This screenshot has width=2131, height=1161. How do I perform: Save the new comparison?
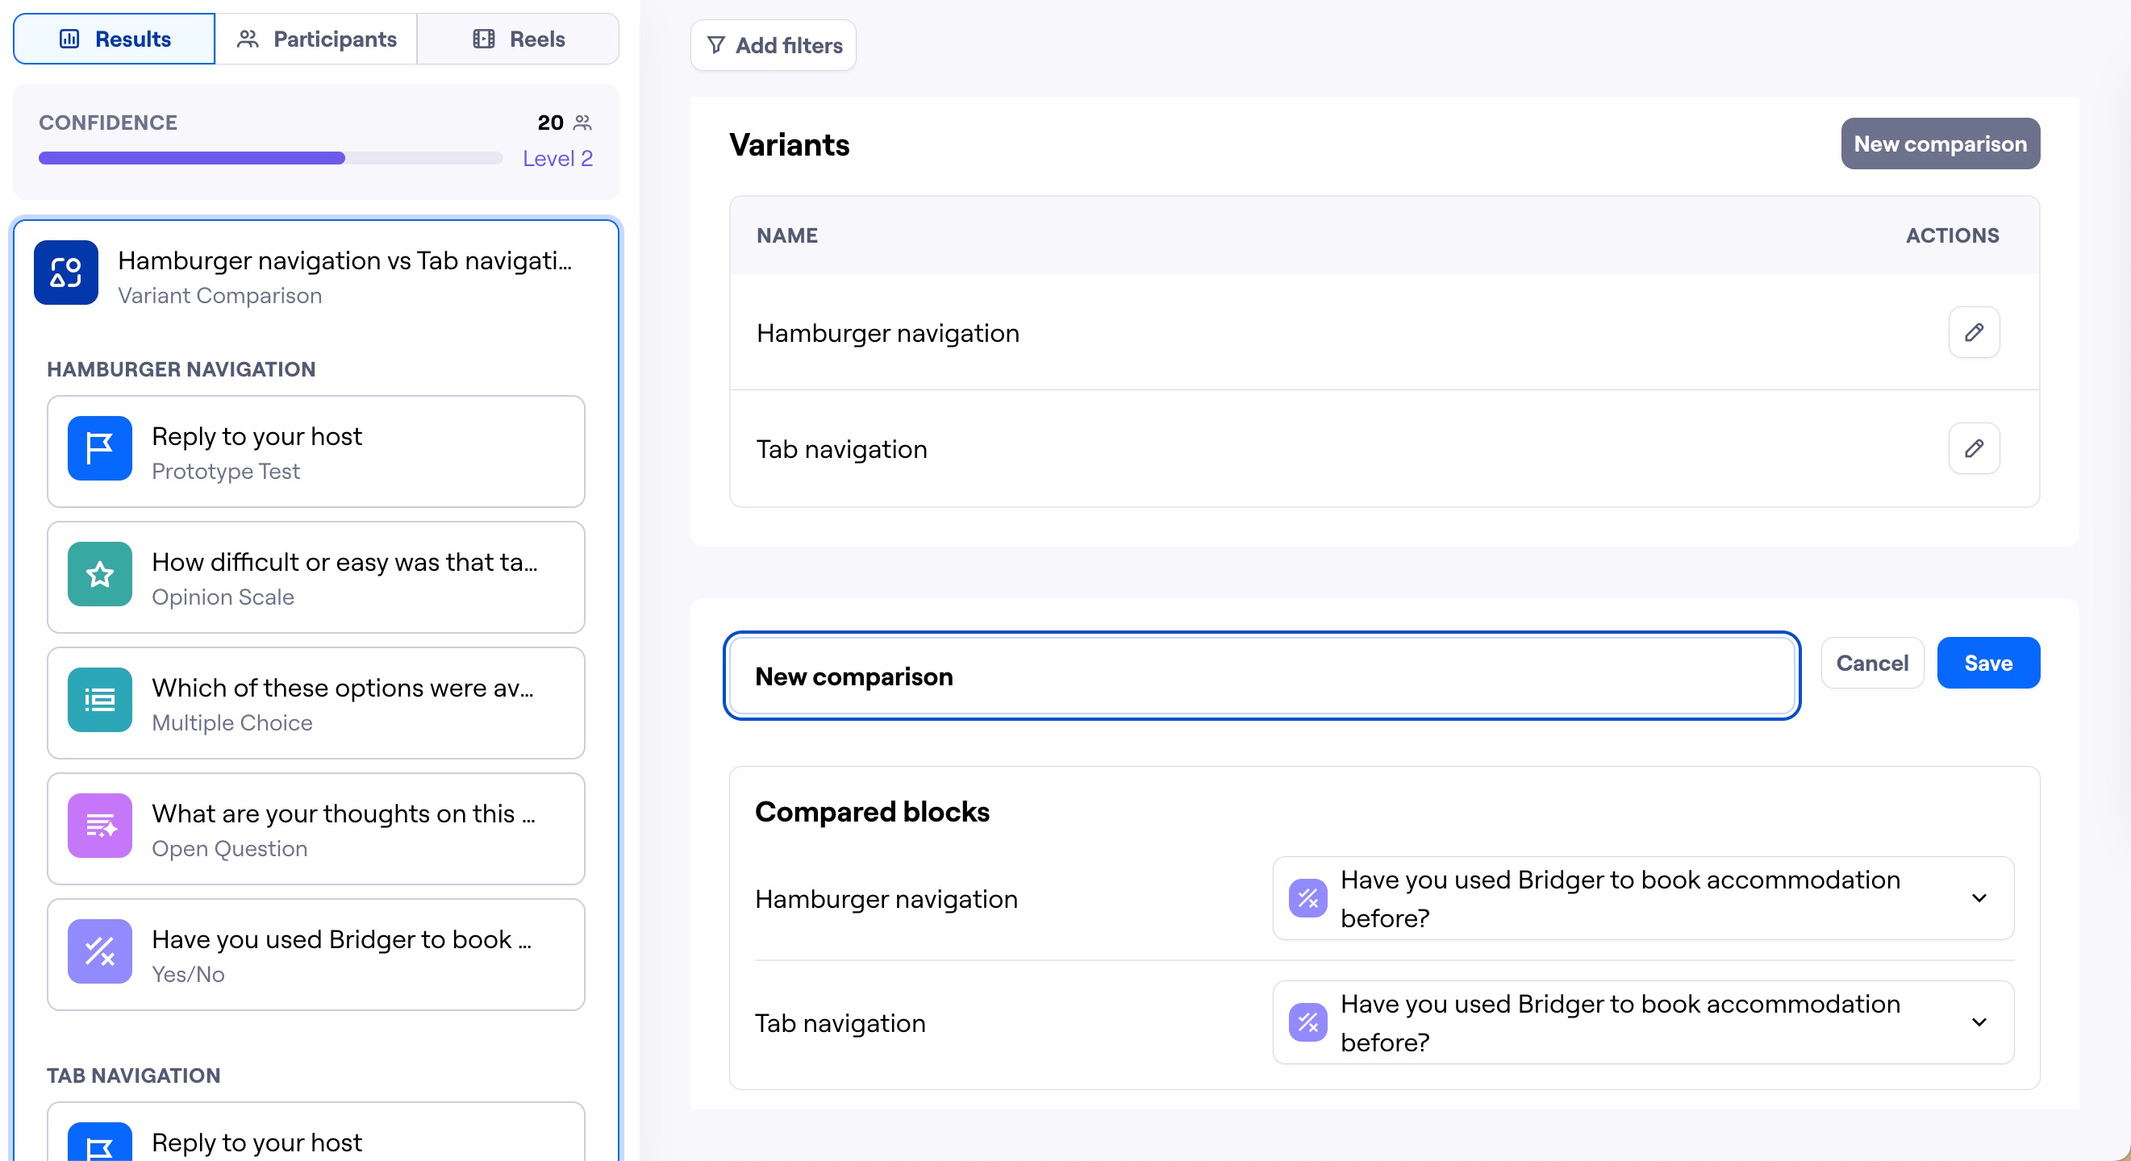pos(1987,664)
